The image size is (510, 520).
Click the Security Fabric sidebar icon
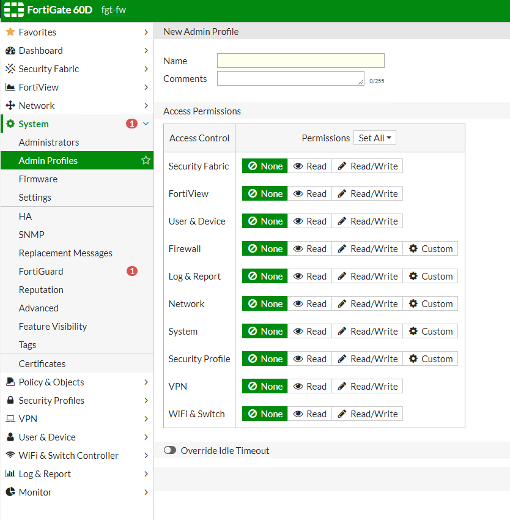coord(10,69)
